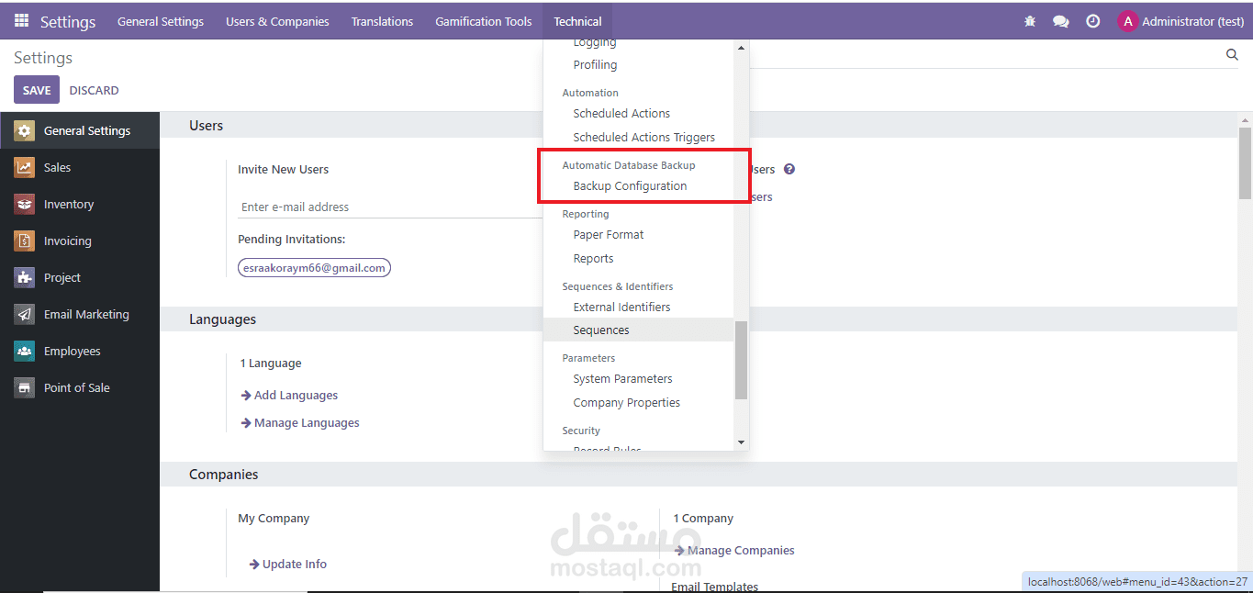Open the conversations chat icon
The image size is (1253, 593).
click(1061, 21)
